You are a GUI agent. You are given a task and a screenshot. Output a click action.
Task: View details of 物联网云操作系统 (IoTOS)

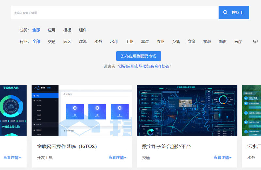tap(117, 158)
